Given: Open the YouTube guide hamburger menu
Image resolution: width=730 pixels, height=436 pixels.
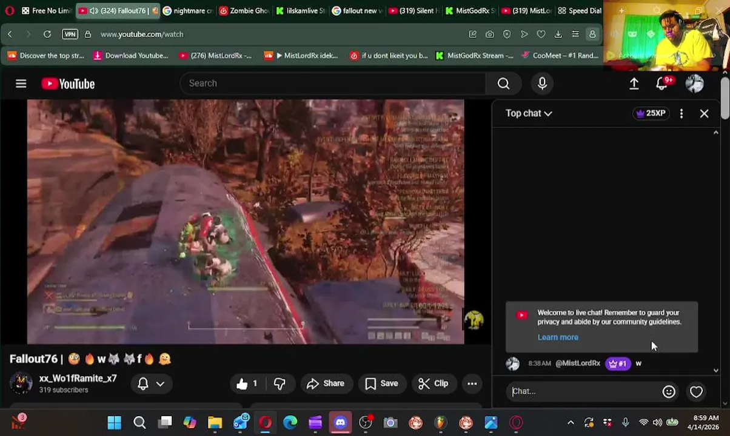Looking at the screenshot, I should pos(21,84).
